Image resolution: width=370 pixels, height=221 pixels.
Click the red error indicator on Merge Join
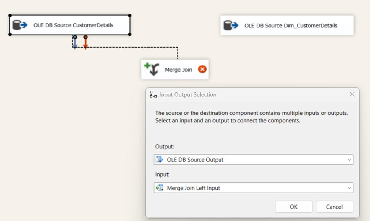click(202, 69)
